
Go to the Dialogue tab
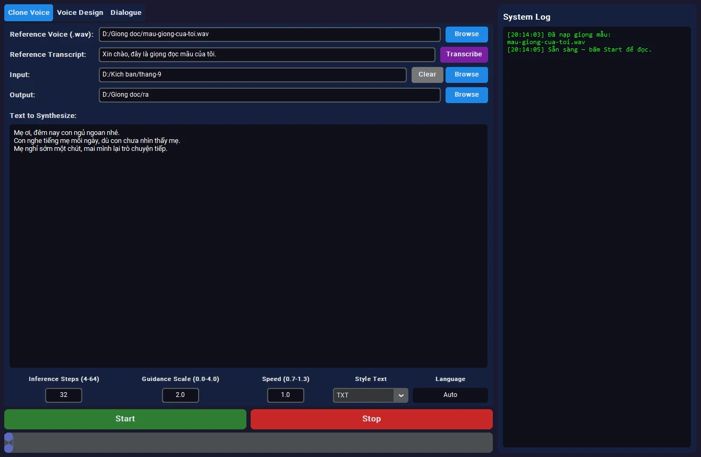click(x=126, y=13)
